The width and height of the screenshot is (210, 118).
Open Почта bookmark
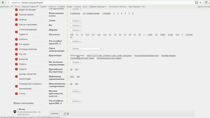17,7
